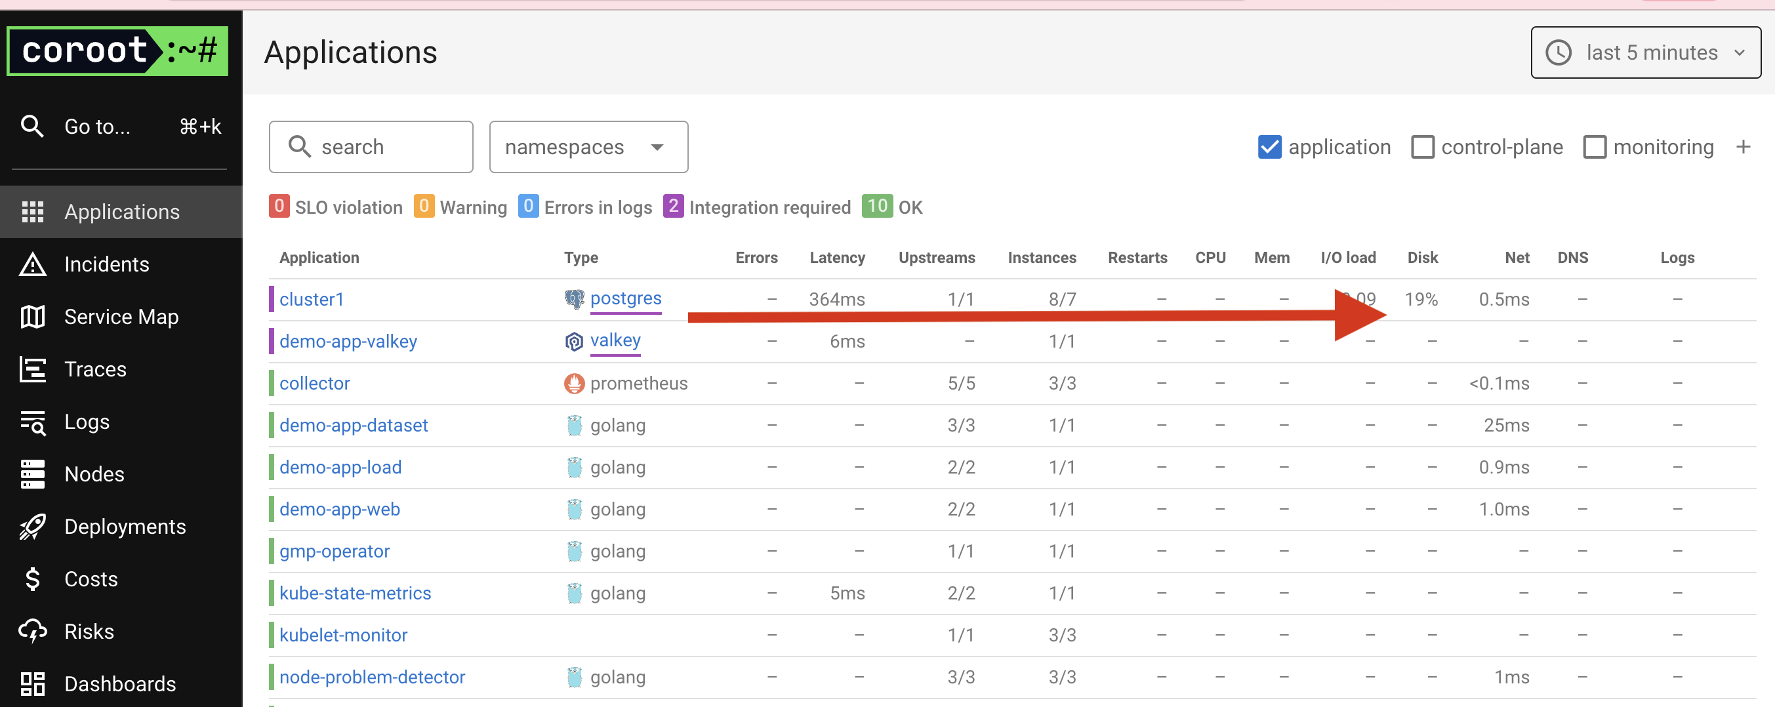Toggle the Integration required filter

pyautogui.click(x=756, y=207)
